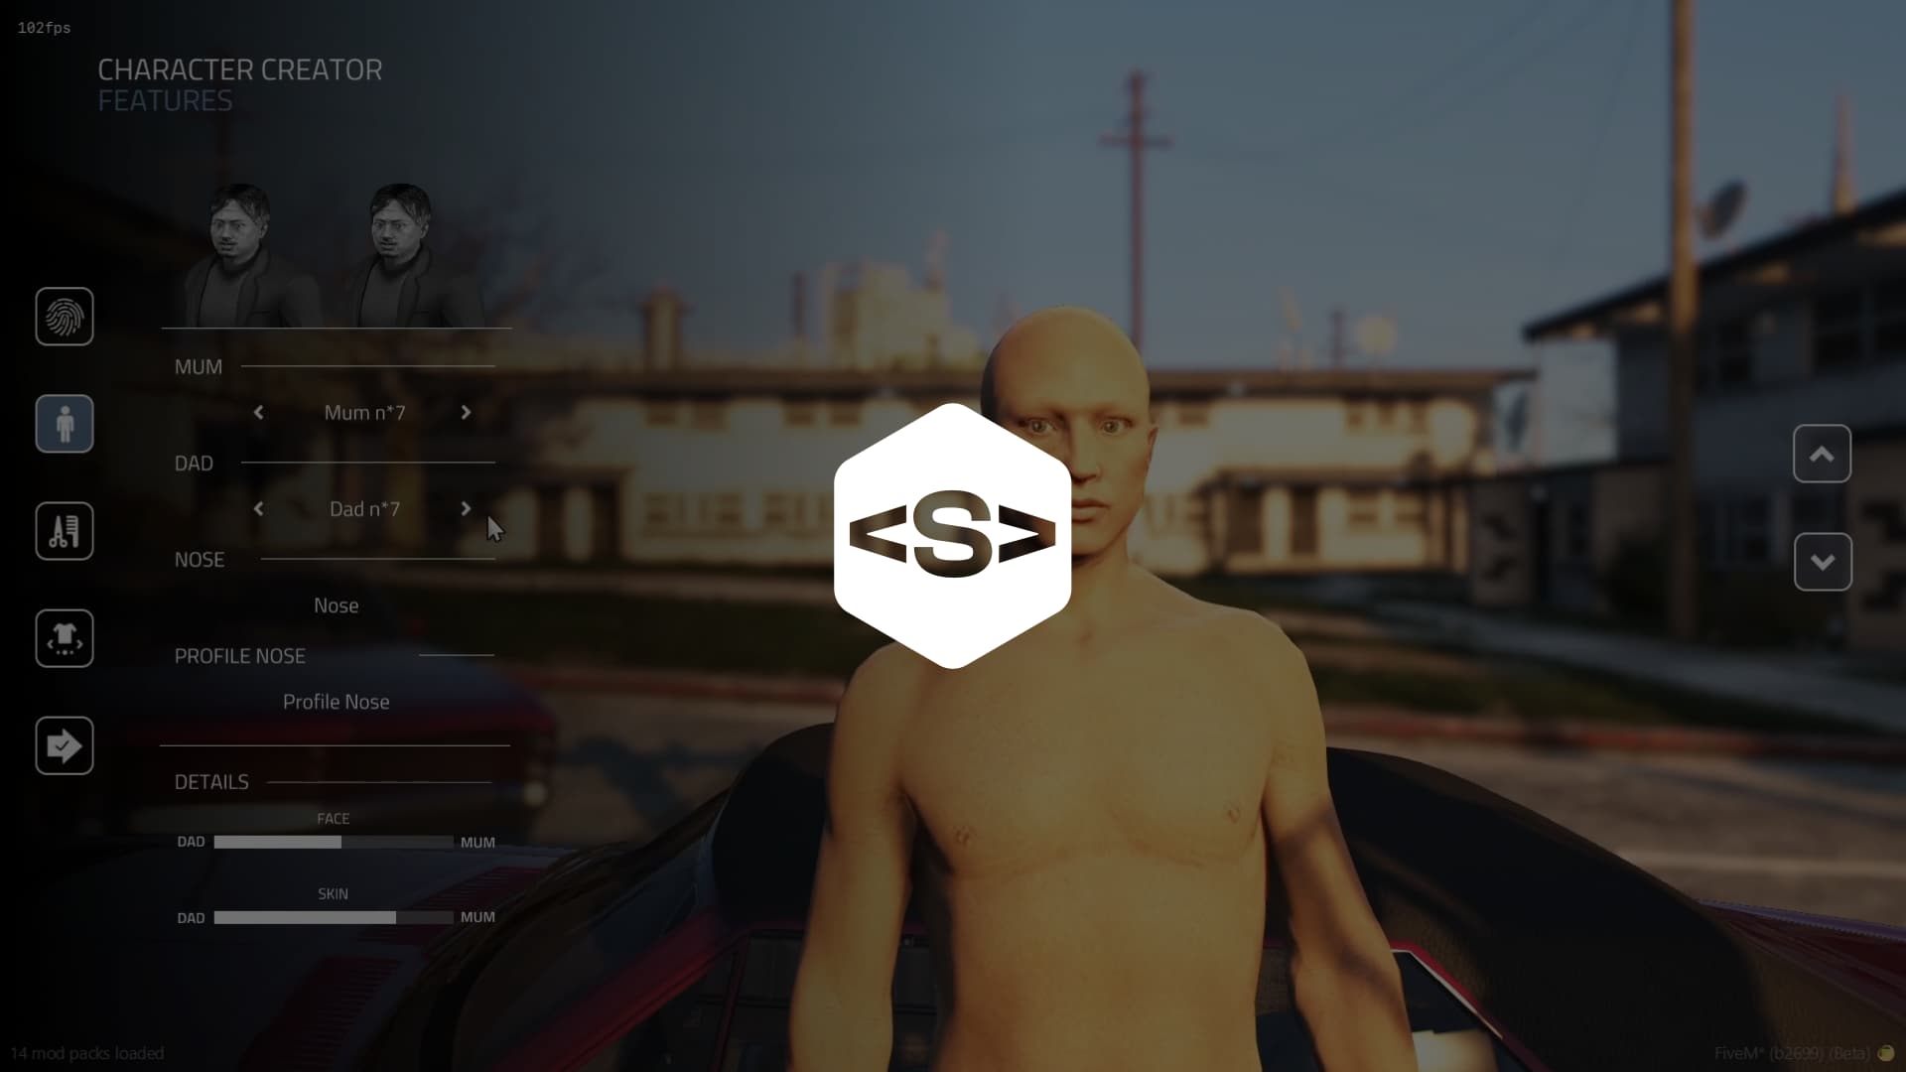The image size is (1906, 1072).
Task: Click the CHARACTER CREATOR title
Action: click(x=239, y=68)
